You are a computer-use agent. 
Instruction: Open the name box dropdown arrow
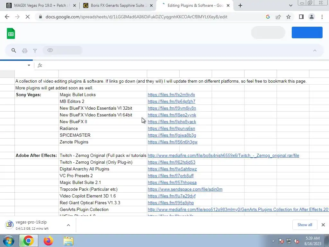(29, 65)
